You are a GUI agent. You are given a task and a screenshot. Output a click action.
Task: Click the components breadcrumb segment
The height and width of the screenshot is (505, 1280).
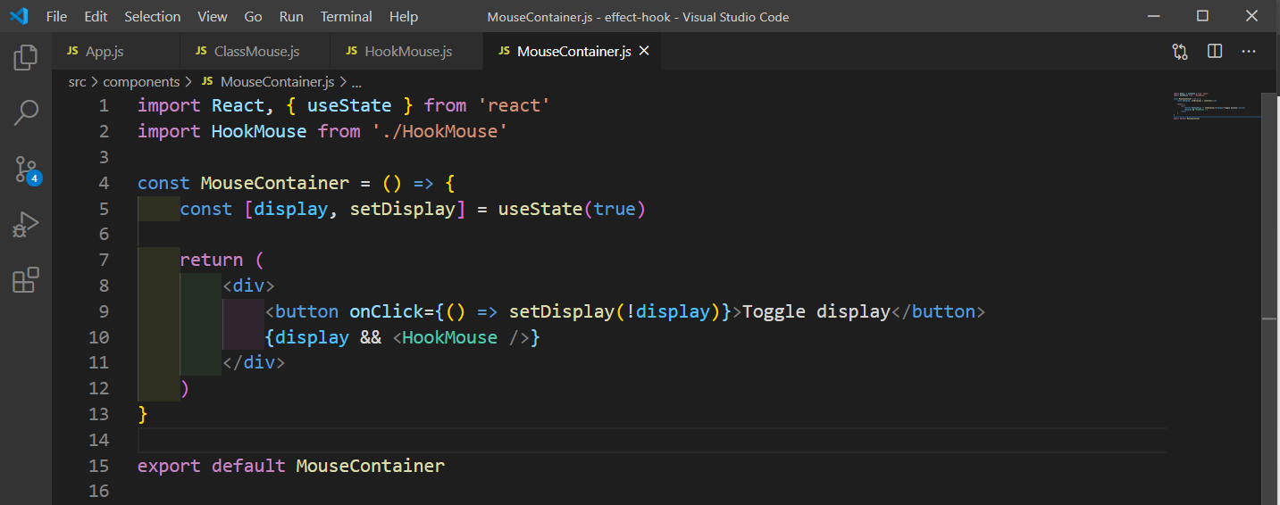click(x=142, y=81)
